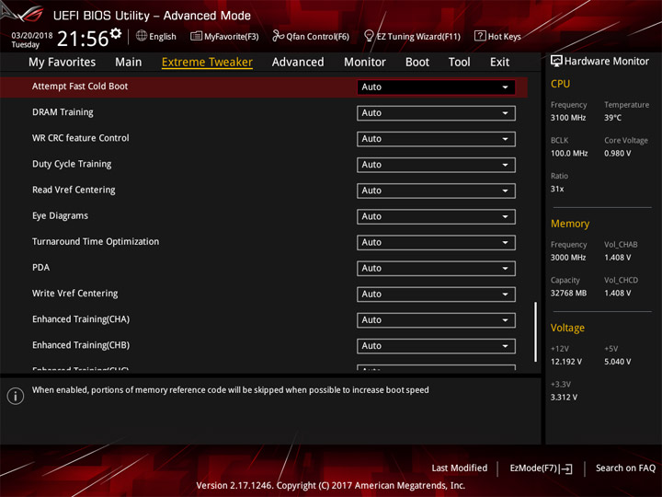Click the +3.3V 3.312 V reading

coord(564,398)
